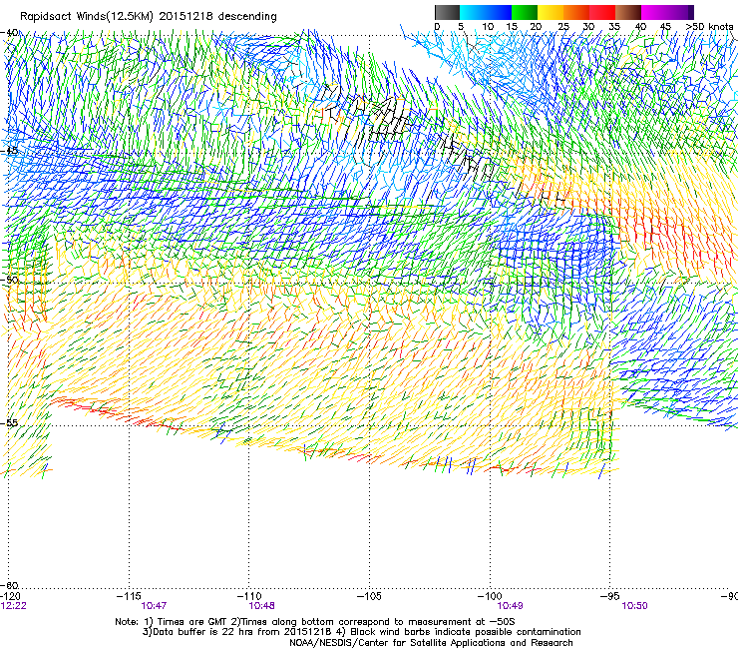Click the purple '10:50' time stamp
Screen dimensions: 738x649
click(634, 606)
